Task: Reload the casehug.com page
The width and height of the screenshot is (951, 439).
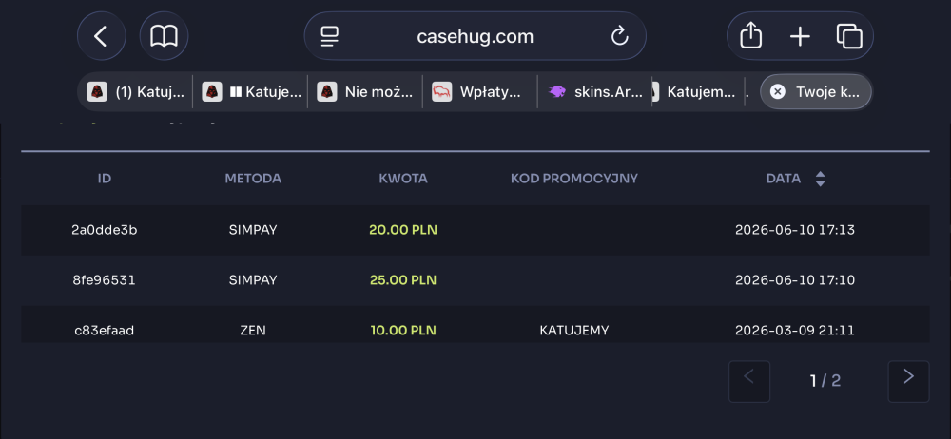Action: (x=619, y=36)
